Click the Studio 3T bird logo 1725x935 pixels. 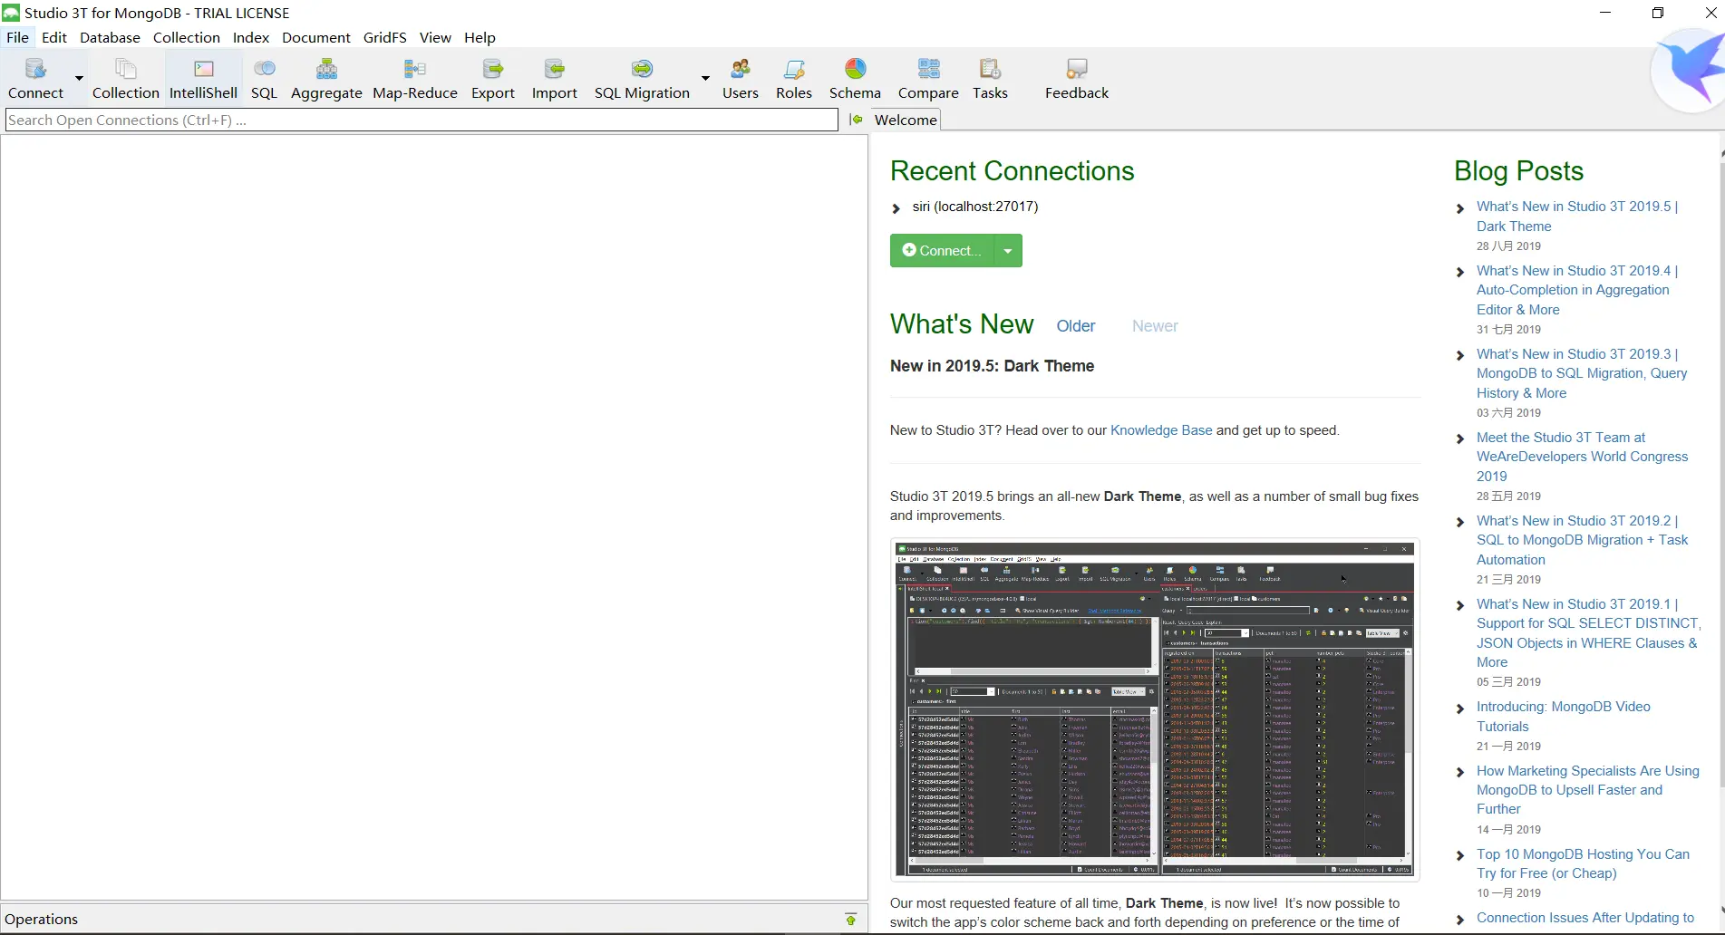(x=1690, y=71)
